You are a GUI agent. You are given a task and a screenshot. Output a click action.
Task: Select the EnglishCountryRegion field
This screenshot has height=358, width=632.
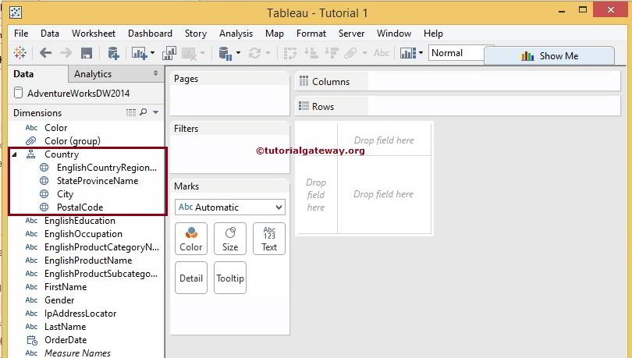[106, 168]
